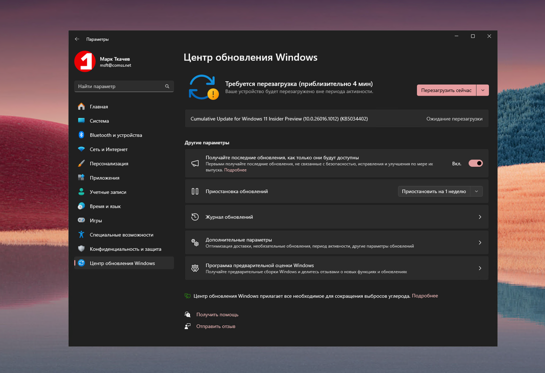Open Подробнее link about carbon emissions

pos(425,296)
